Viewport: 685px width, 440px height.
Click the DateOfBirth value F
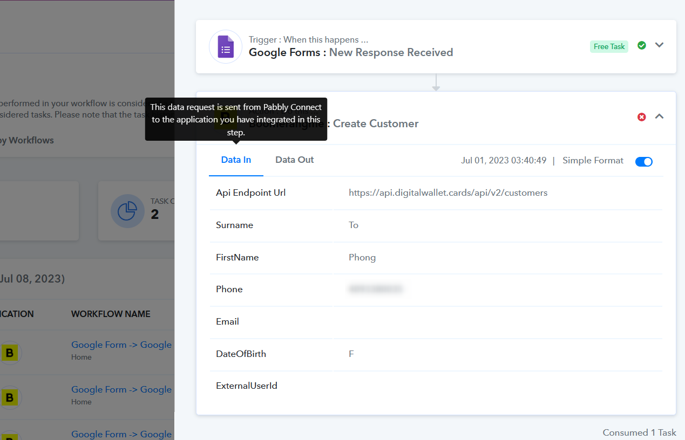351,354
